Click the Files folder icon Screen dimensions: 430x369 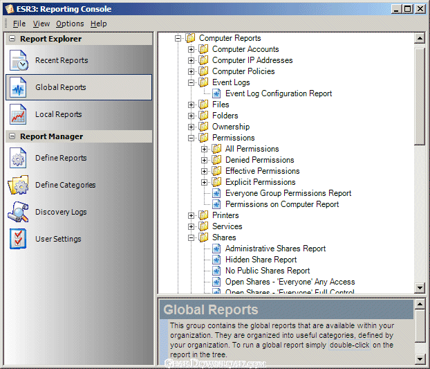pos(203,105)
